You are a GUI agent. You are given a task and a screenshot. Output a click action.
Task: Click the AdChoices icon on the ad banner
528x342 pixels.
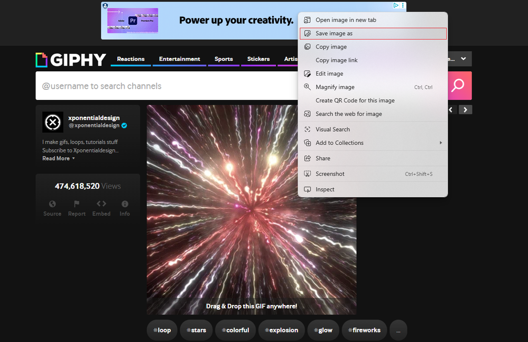click(x=396, y=5)
